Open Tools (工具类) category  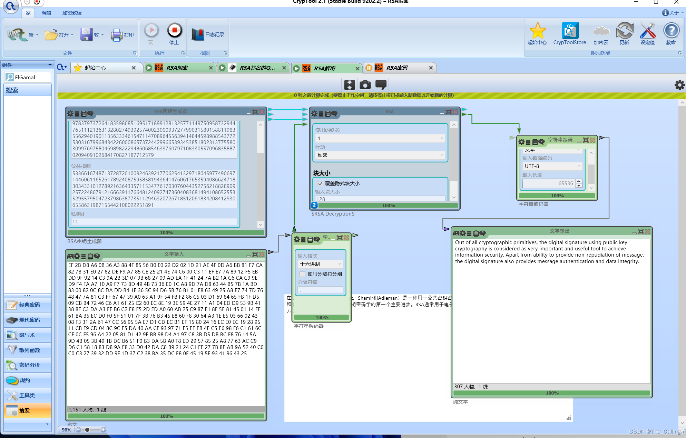[x=28, y=396]
